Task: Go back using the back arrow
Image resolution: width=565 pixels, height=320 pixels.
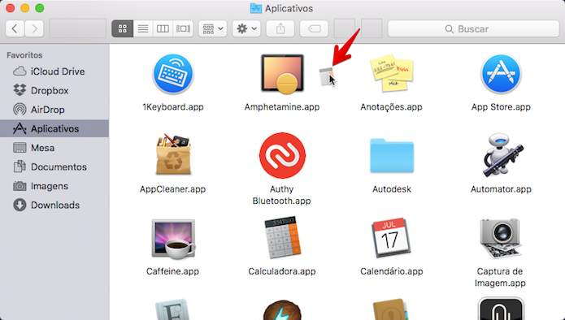Action: 15,28
